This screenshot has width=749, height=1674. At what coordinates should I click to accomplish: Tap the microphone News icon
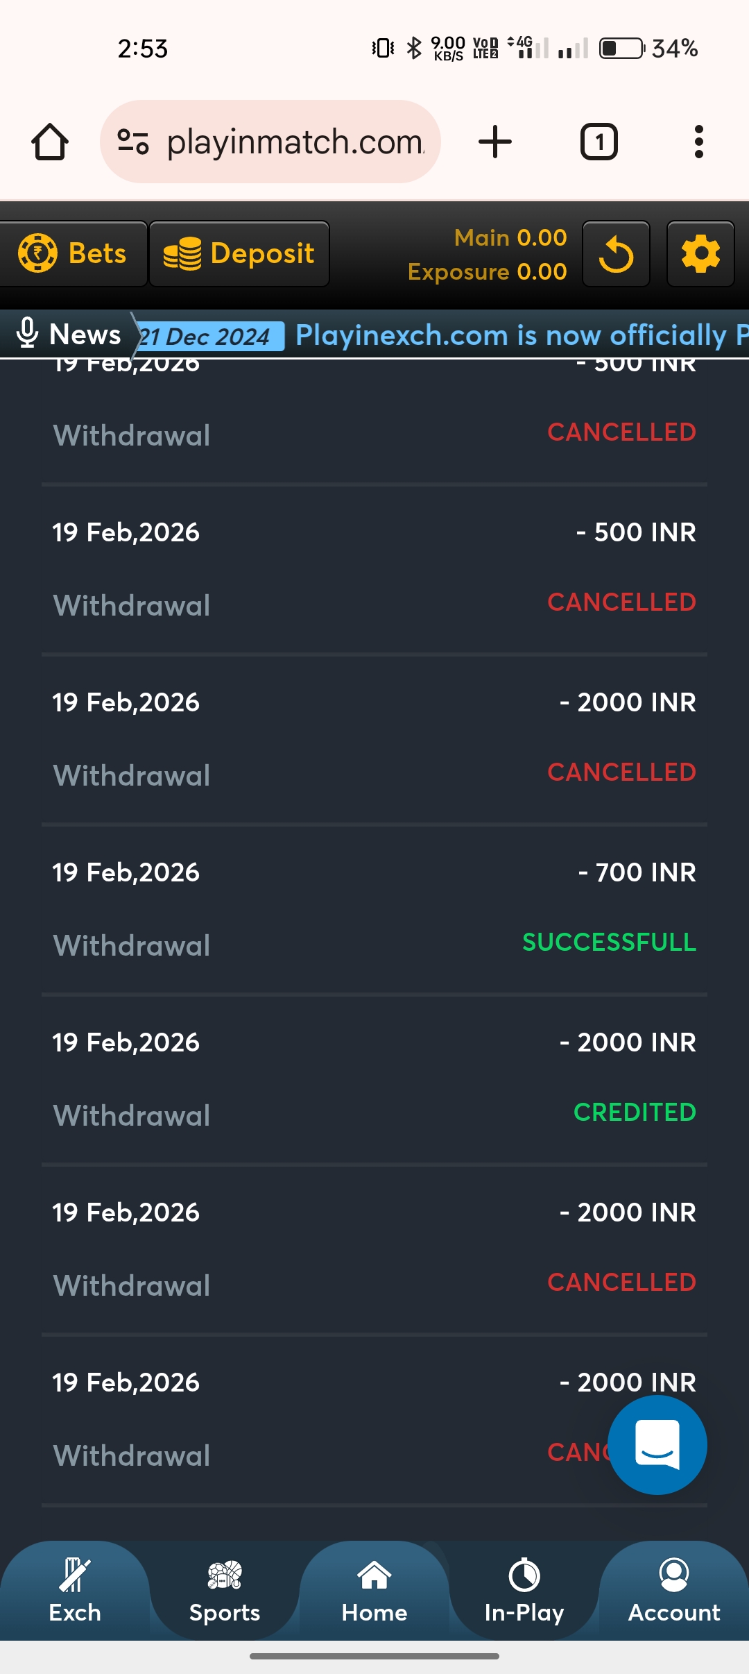(27, 333)
